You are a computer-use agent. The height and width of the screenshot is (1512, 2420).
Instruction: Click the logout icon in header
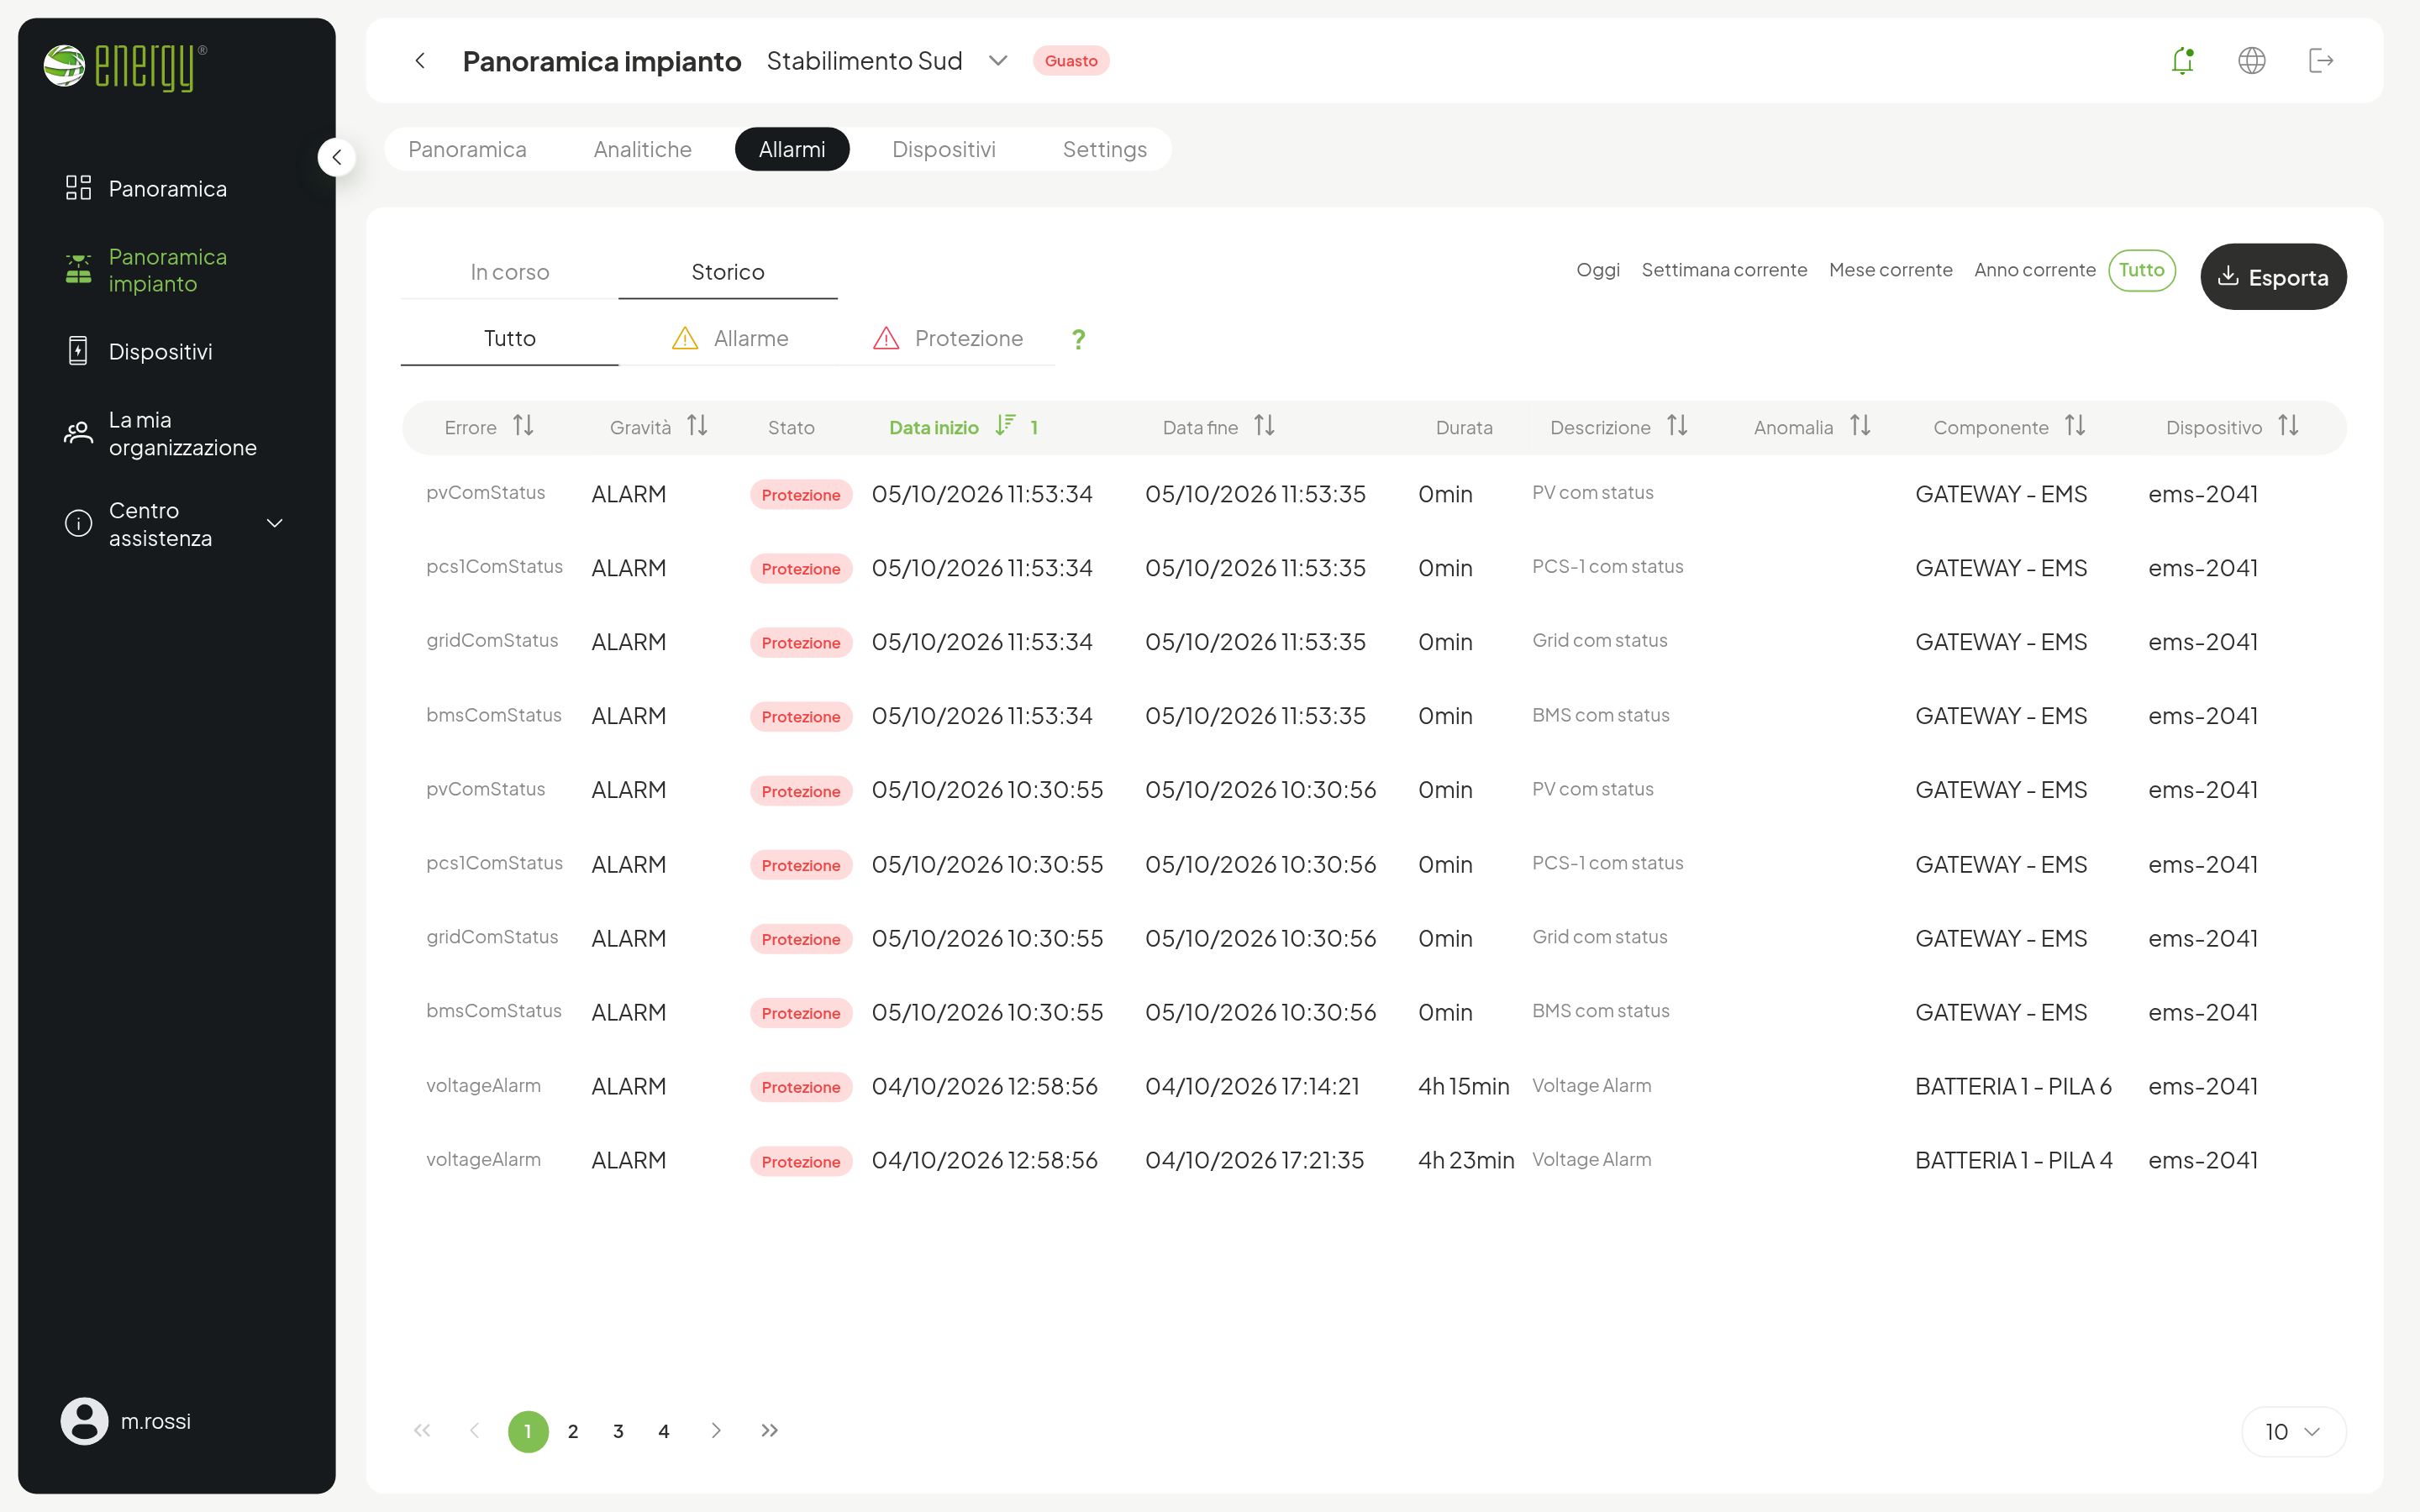point(2321,61)
